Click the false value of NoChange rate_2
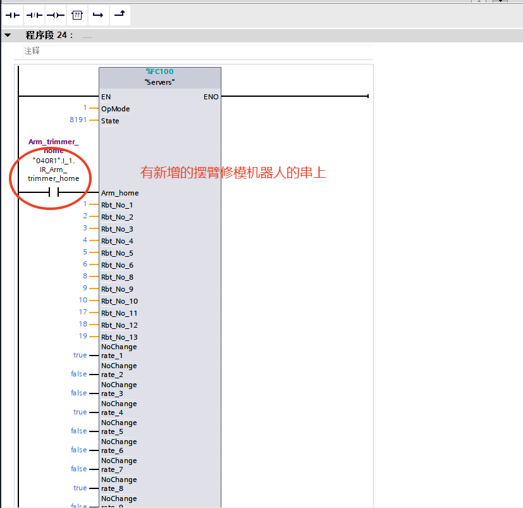The height and width of the screenshot is (508, 523). (x=79, y=374)
